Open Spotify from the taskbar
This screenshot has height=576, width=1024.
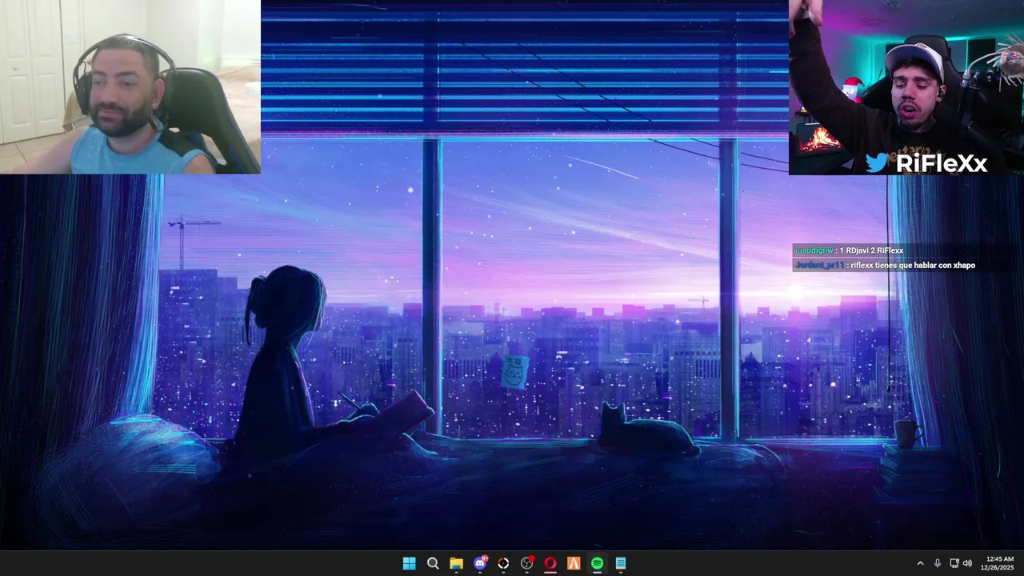(x=597, y=563)
